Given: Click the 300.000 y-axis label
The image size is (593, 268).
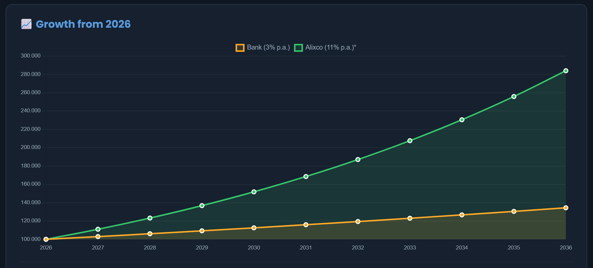Looking at the screenshot, I should [x=30, y=56].
